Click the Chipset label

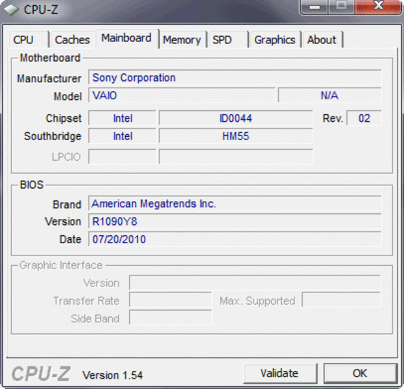(x=64, y=119)
